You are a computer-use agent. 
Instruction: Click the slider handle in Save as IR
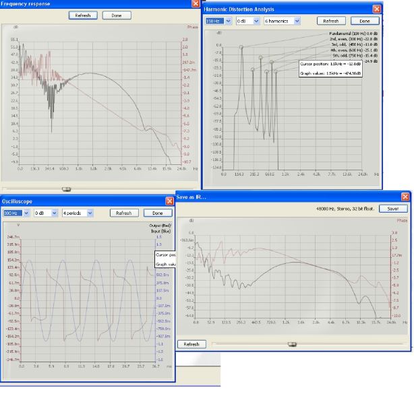coord(292,344)
